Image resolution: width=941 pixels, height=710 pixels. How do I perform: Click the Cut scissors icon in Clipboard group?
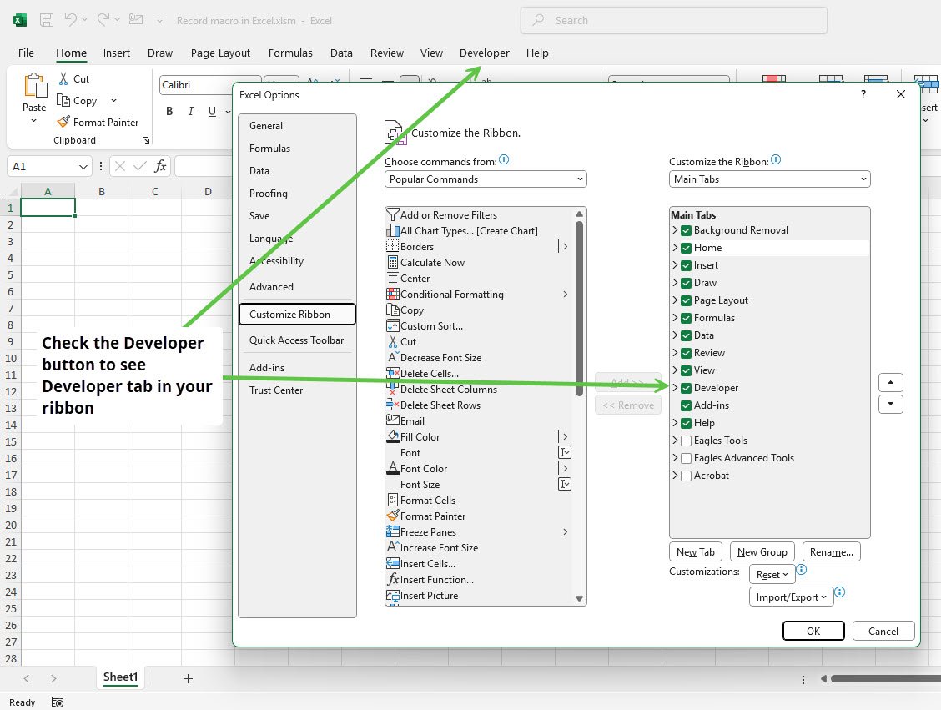tap(63, 78)
